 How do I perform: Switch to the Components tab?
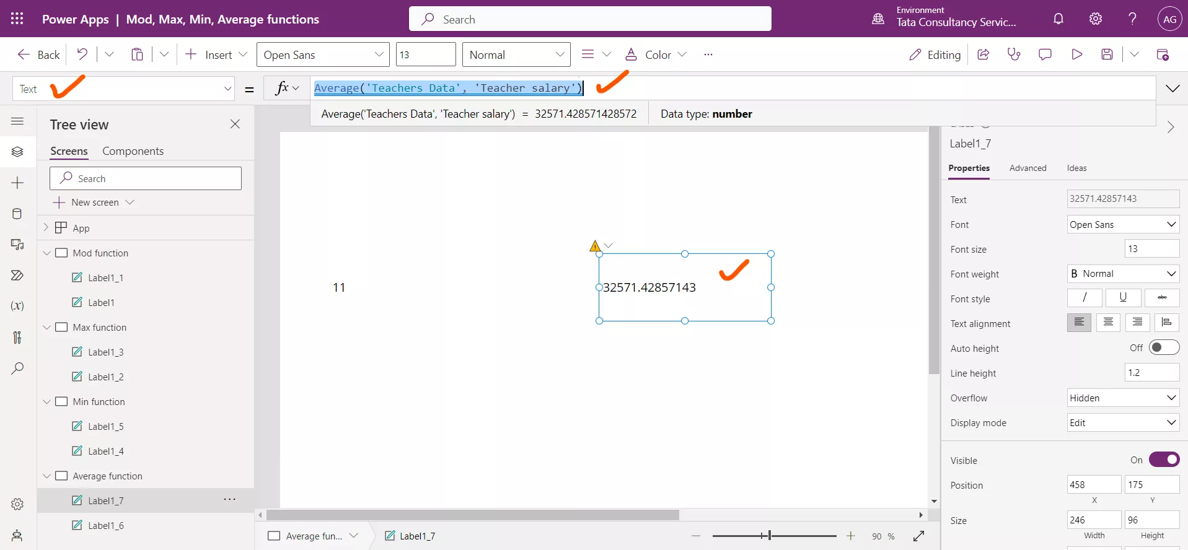pos(133,151)
